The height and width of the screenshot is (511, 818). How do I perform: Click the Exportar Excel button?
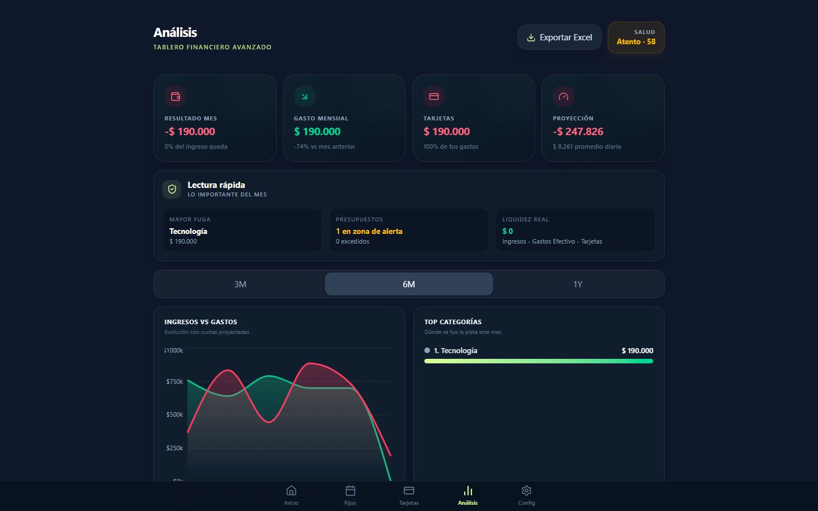(560, 37)
